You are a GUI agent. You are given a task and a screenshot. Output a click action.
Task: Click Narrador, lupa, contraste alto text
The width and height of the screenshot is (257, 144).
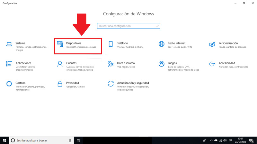[x=233, y=67]
